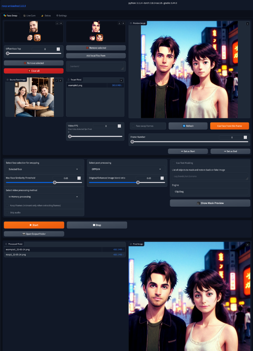Viewport: 253px width, 351px height.
Task: Adjust the Offset Face Top slider handle
Action: 8,53
